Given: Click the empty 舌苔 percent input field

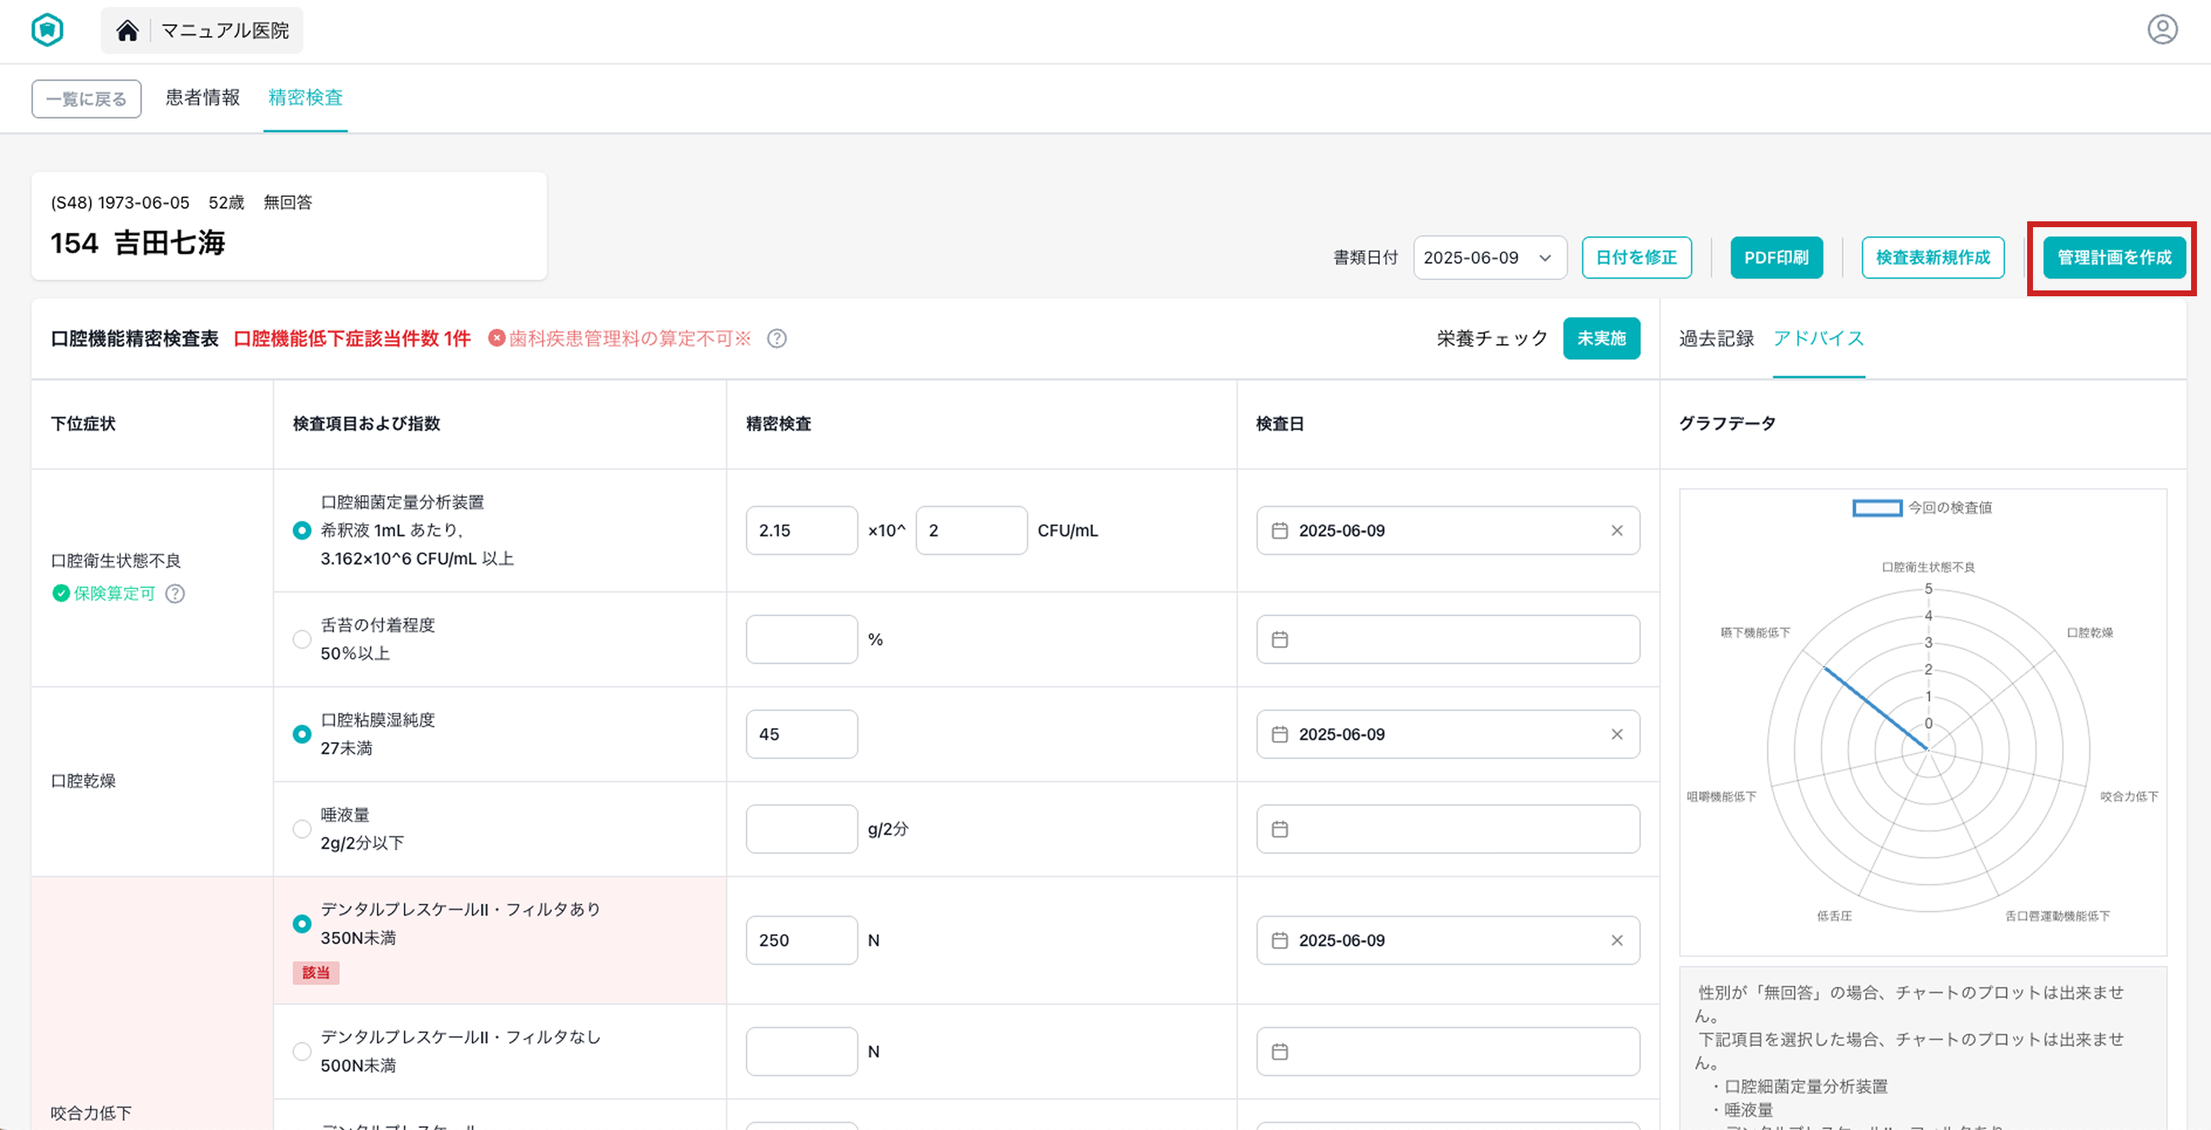Looking at the screenshot, I should click(802, 640).
